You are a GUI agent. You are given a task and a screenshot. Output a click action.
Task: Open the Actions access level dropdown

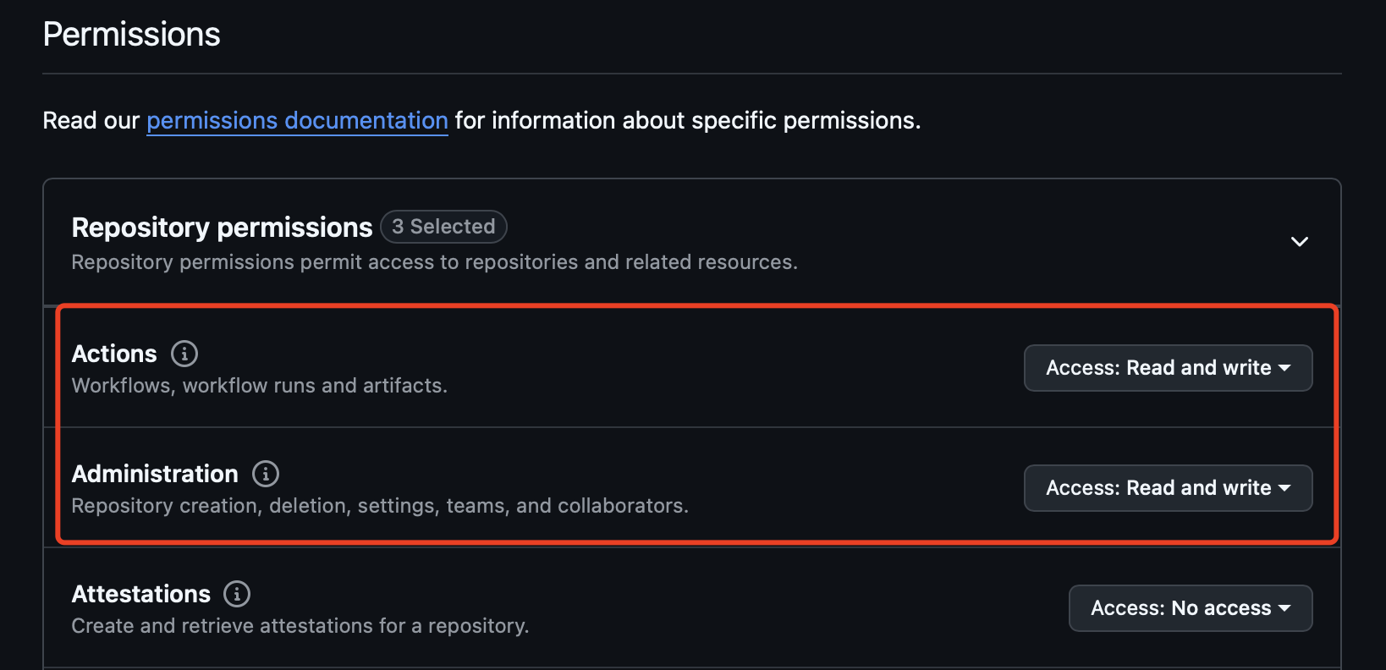[1168, 368]
